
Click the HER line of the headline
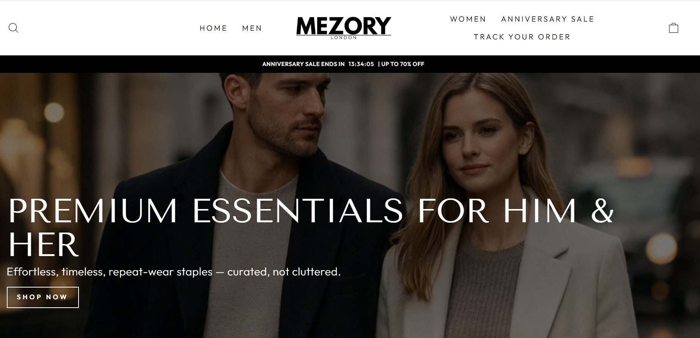[x=43, y=245]
